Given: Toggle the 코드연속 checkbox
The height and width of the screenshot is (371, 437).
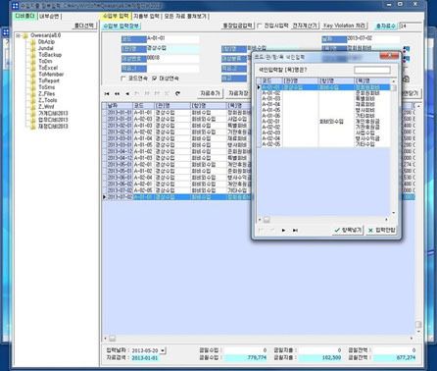Looking at the screenshot, I should (x=123, y=79).
